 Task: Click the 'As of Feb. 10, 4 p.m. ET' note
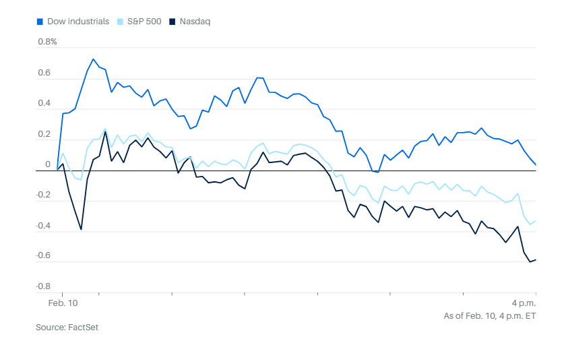[489, 315]
